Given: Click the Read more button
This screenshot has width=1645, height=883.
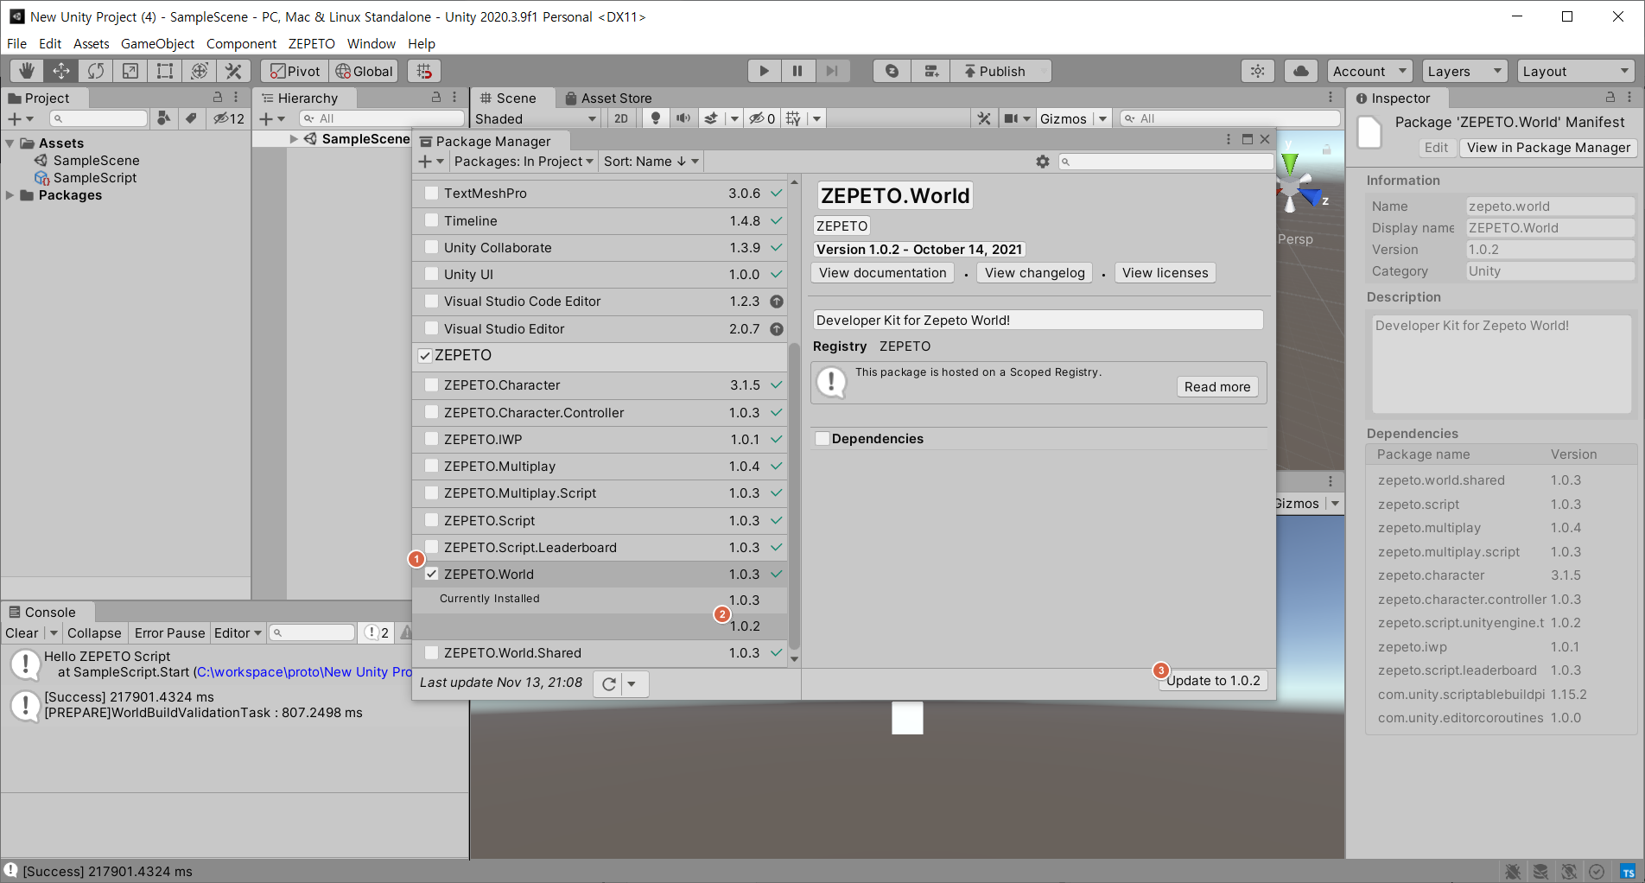Looking at the screenshot, I should [1216, 387].
